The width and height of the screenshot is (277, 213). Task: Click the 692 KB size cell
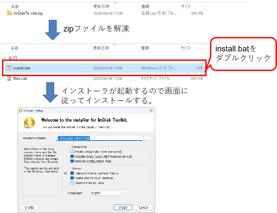pyautogui.click(x=197, y=13)
